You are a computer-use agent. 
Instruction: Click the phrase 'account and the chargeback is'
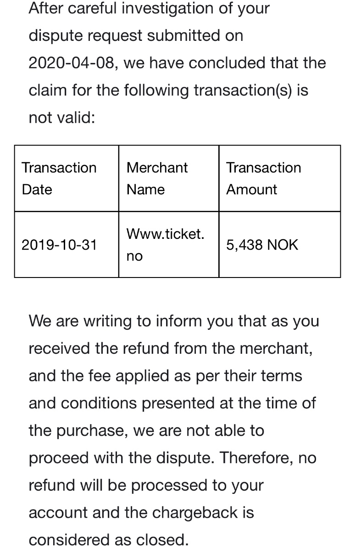[141, 513]
